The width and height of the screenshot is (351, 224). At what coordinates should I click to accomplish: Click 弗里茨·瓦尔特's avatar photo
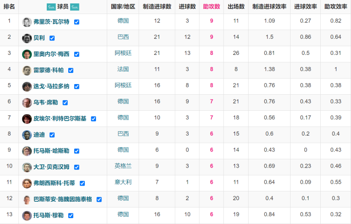coord(27,22)
